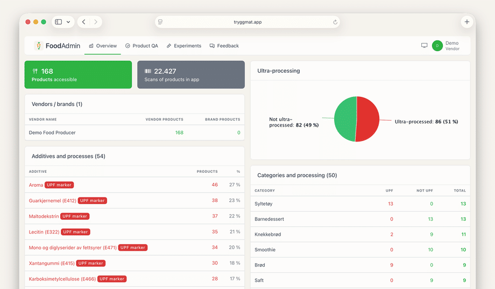Open the Demo Vendor avatar menu

(437, 46)
